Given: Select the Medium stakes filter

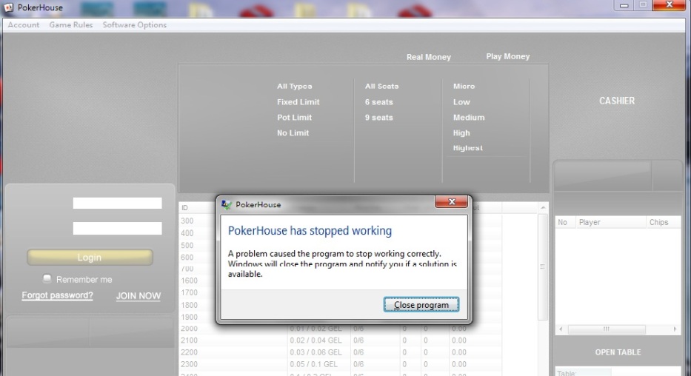Looking at the screenshot, I should pyautogui.click(x=469, y=118).
